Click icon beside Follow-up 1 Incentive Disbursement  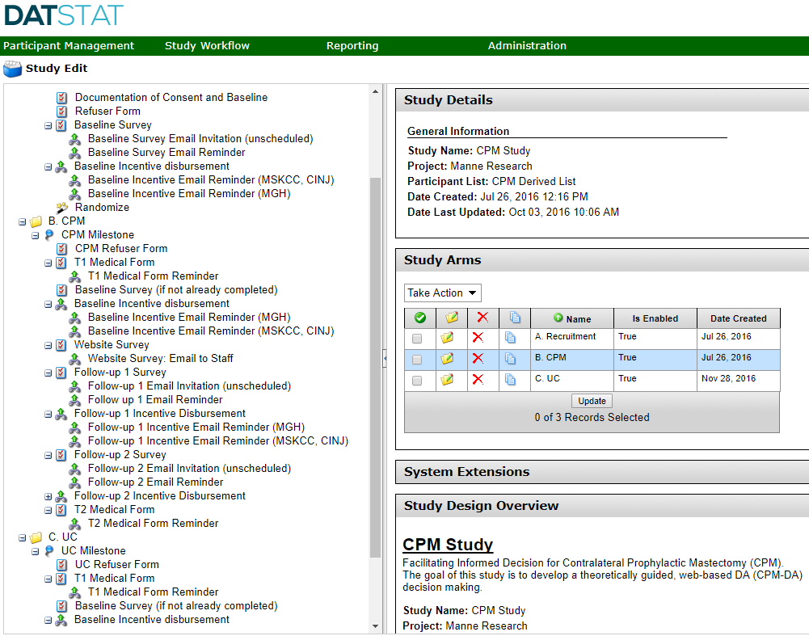click(x=61, y=414)
